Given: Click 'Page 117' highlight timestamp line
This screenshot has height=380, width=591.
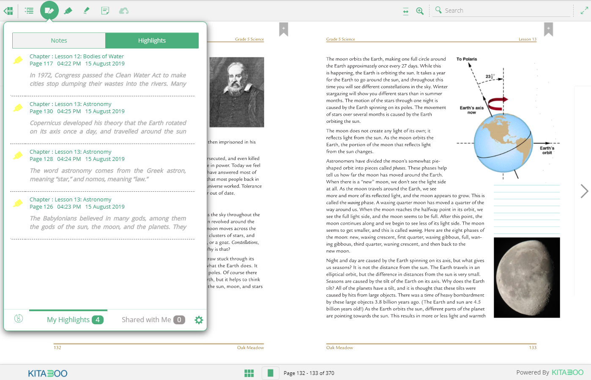Looking at the screenshot, I should click(77, 64).
